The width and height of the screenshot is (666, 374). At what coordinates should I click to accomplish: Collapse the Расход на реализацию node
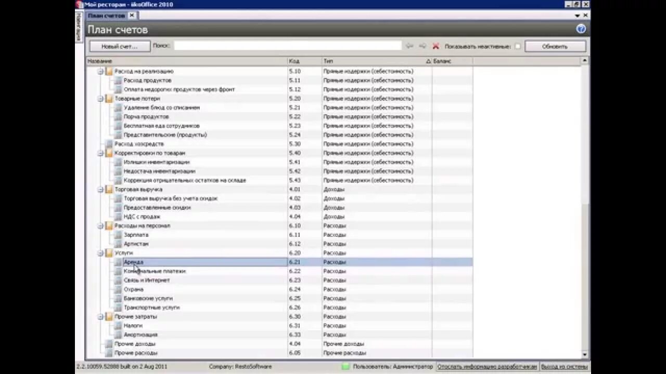(101, 71)
